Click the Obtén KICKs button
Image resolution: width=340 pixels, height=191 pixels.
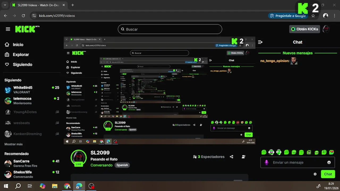coord(304,29)
